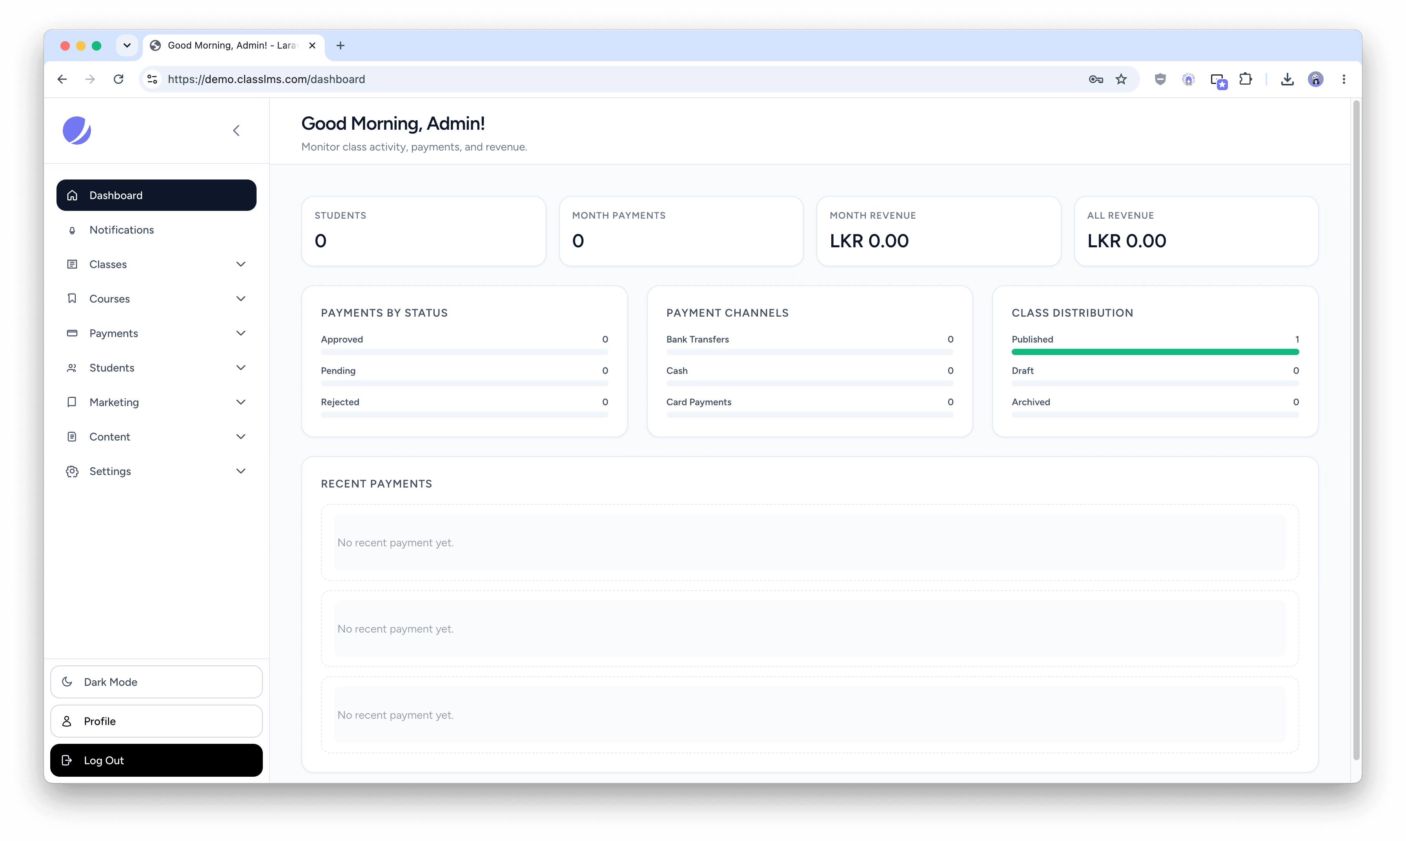Image resolution: width=1406 pixels, height=841 pixels.
Task: Expand the Courses submenu chevron
Action: point(241,299)
